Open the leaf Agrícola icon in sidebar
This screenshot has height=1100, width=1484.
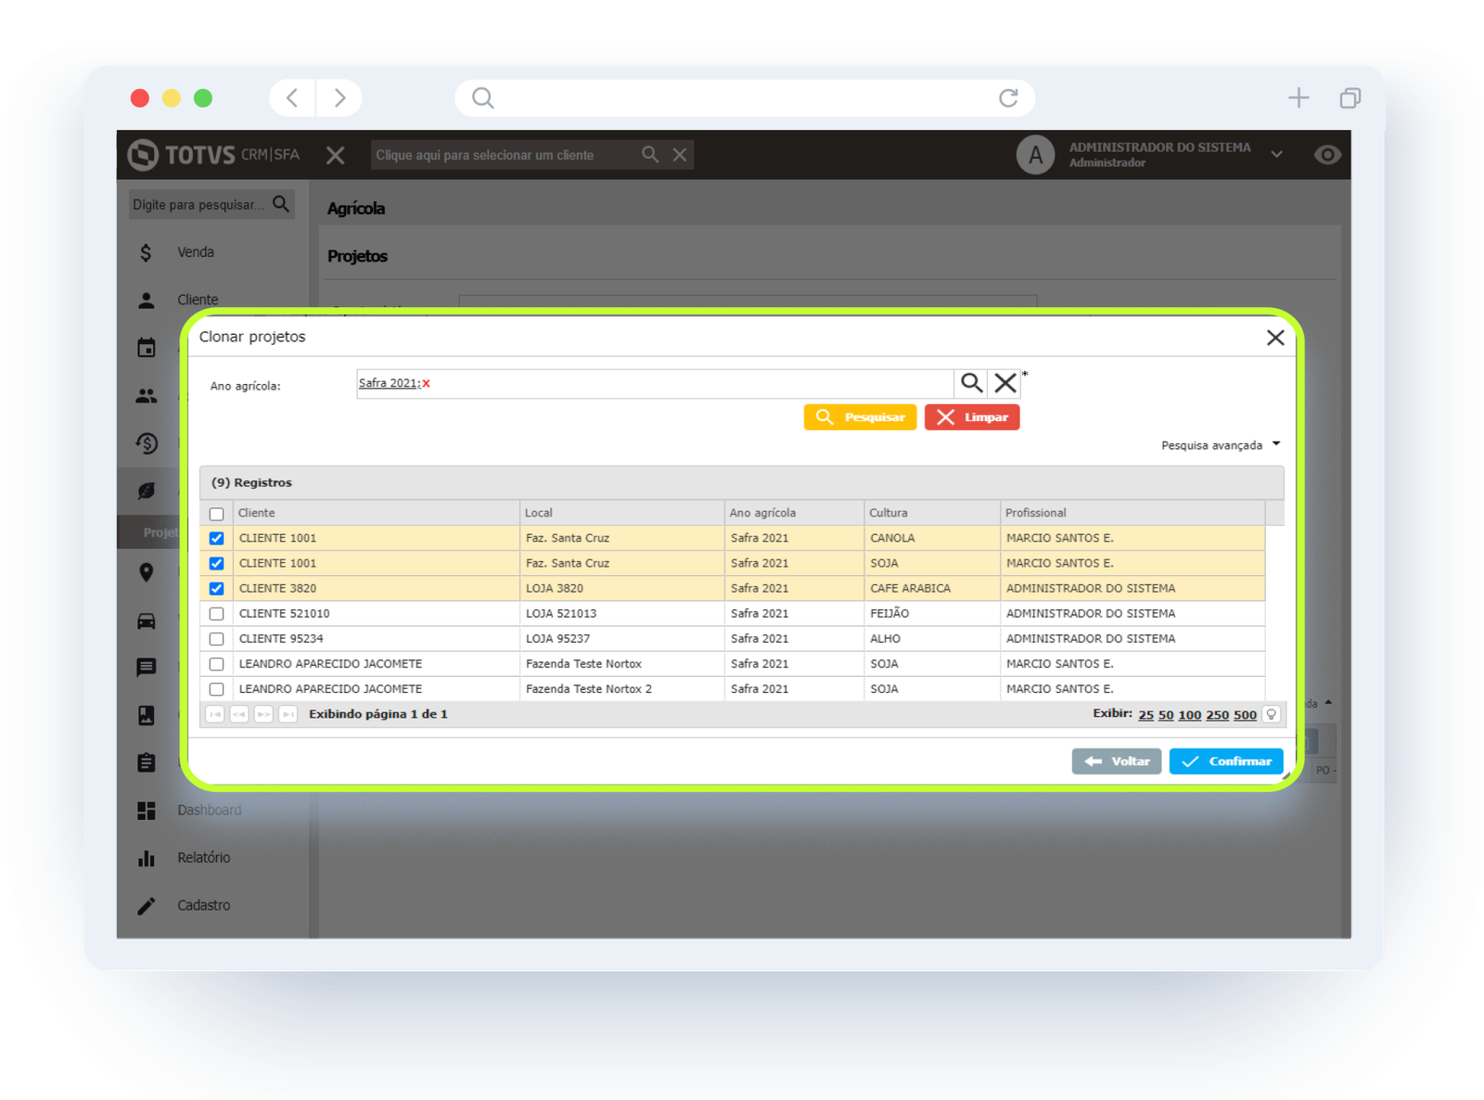pos(147,491)
